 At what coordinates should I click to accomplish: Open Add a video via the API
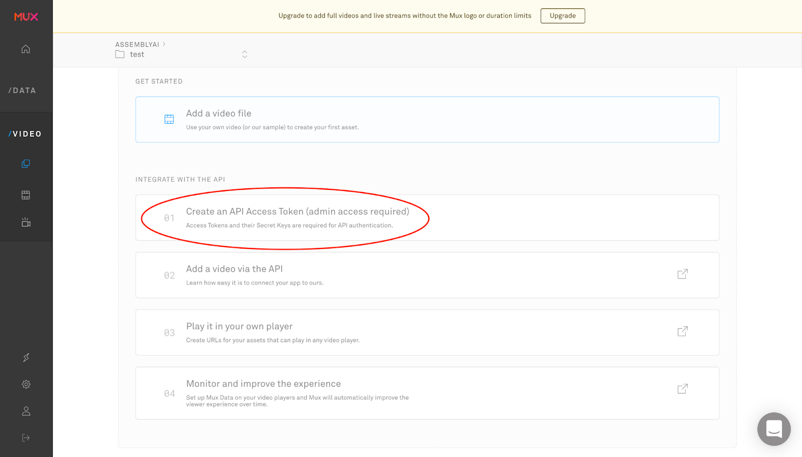click(x=427, y=275)
